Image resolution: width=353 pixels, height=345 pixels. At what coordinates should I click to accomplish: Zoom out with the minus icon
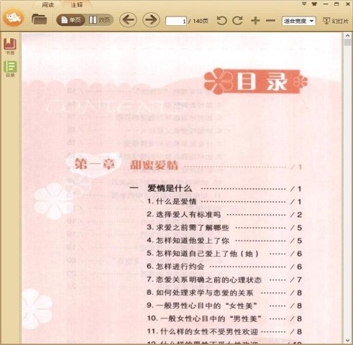tap(270, 21)
